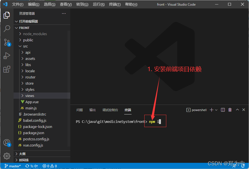Screen dimensions: 249x169
Task: Open the 终端(T) menu
Action: [x=115, y=4]
